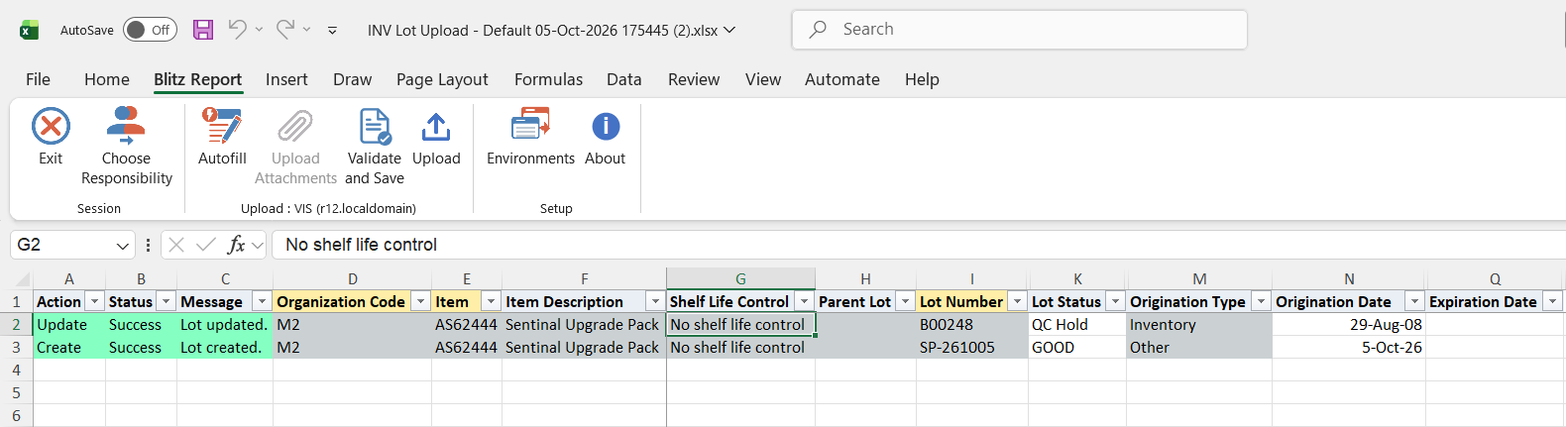Open the Origination Date filter dropdown
The height and width of the screenshot is (427, 1566).
coord(1414,301)
